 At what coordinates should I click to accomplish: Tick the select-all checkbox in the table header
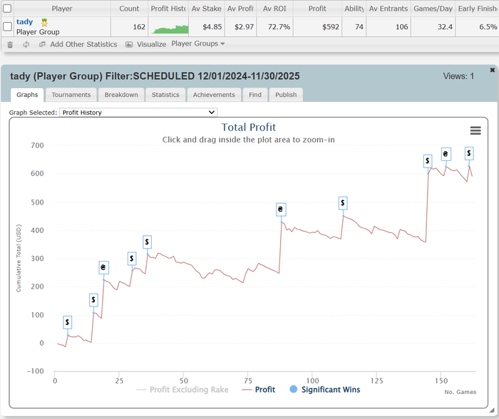pyautogui.click(x=7, y=9)
